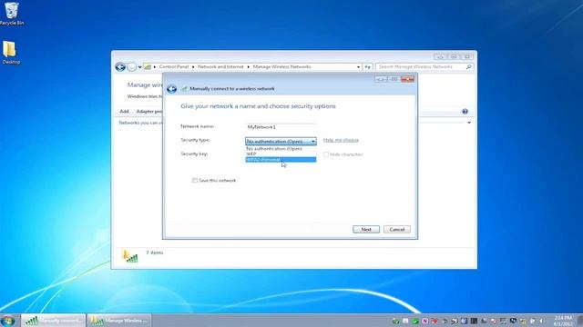Choose WEP from the security list

pyautogui.click(x=281, y=154)
